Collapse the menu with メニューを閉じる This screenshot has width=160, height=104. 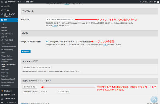click(x=9, y=102)
